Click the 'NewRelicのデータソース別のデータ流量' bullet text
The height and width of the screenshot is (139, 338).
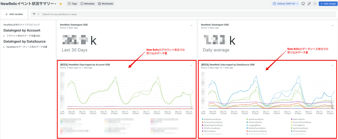[27, 47]
